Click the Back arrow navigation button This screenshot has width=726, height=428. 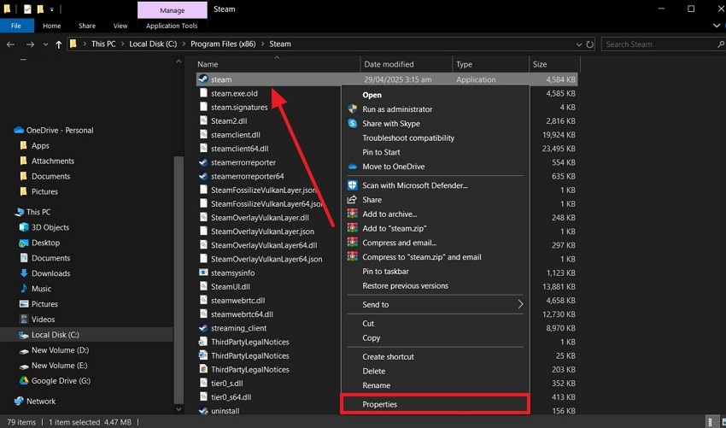point(10,44)
